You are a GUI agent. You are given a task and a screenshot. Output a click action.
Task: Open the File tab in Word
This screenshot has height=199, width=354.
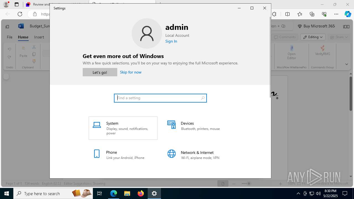[10, 37]
